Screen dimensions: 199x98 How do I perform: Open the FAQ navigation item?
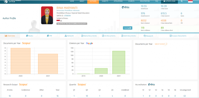(x=157, y=1)
